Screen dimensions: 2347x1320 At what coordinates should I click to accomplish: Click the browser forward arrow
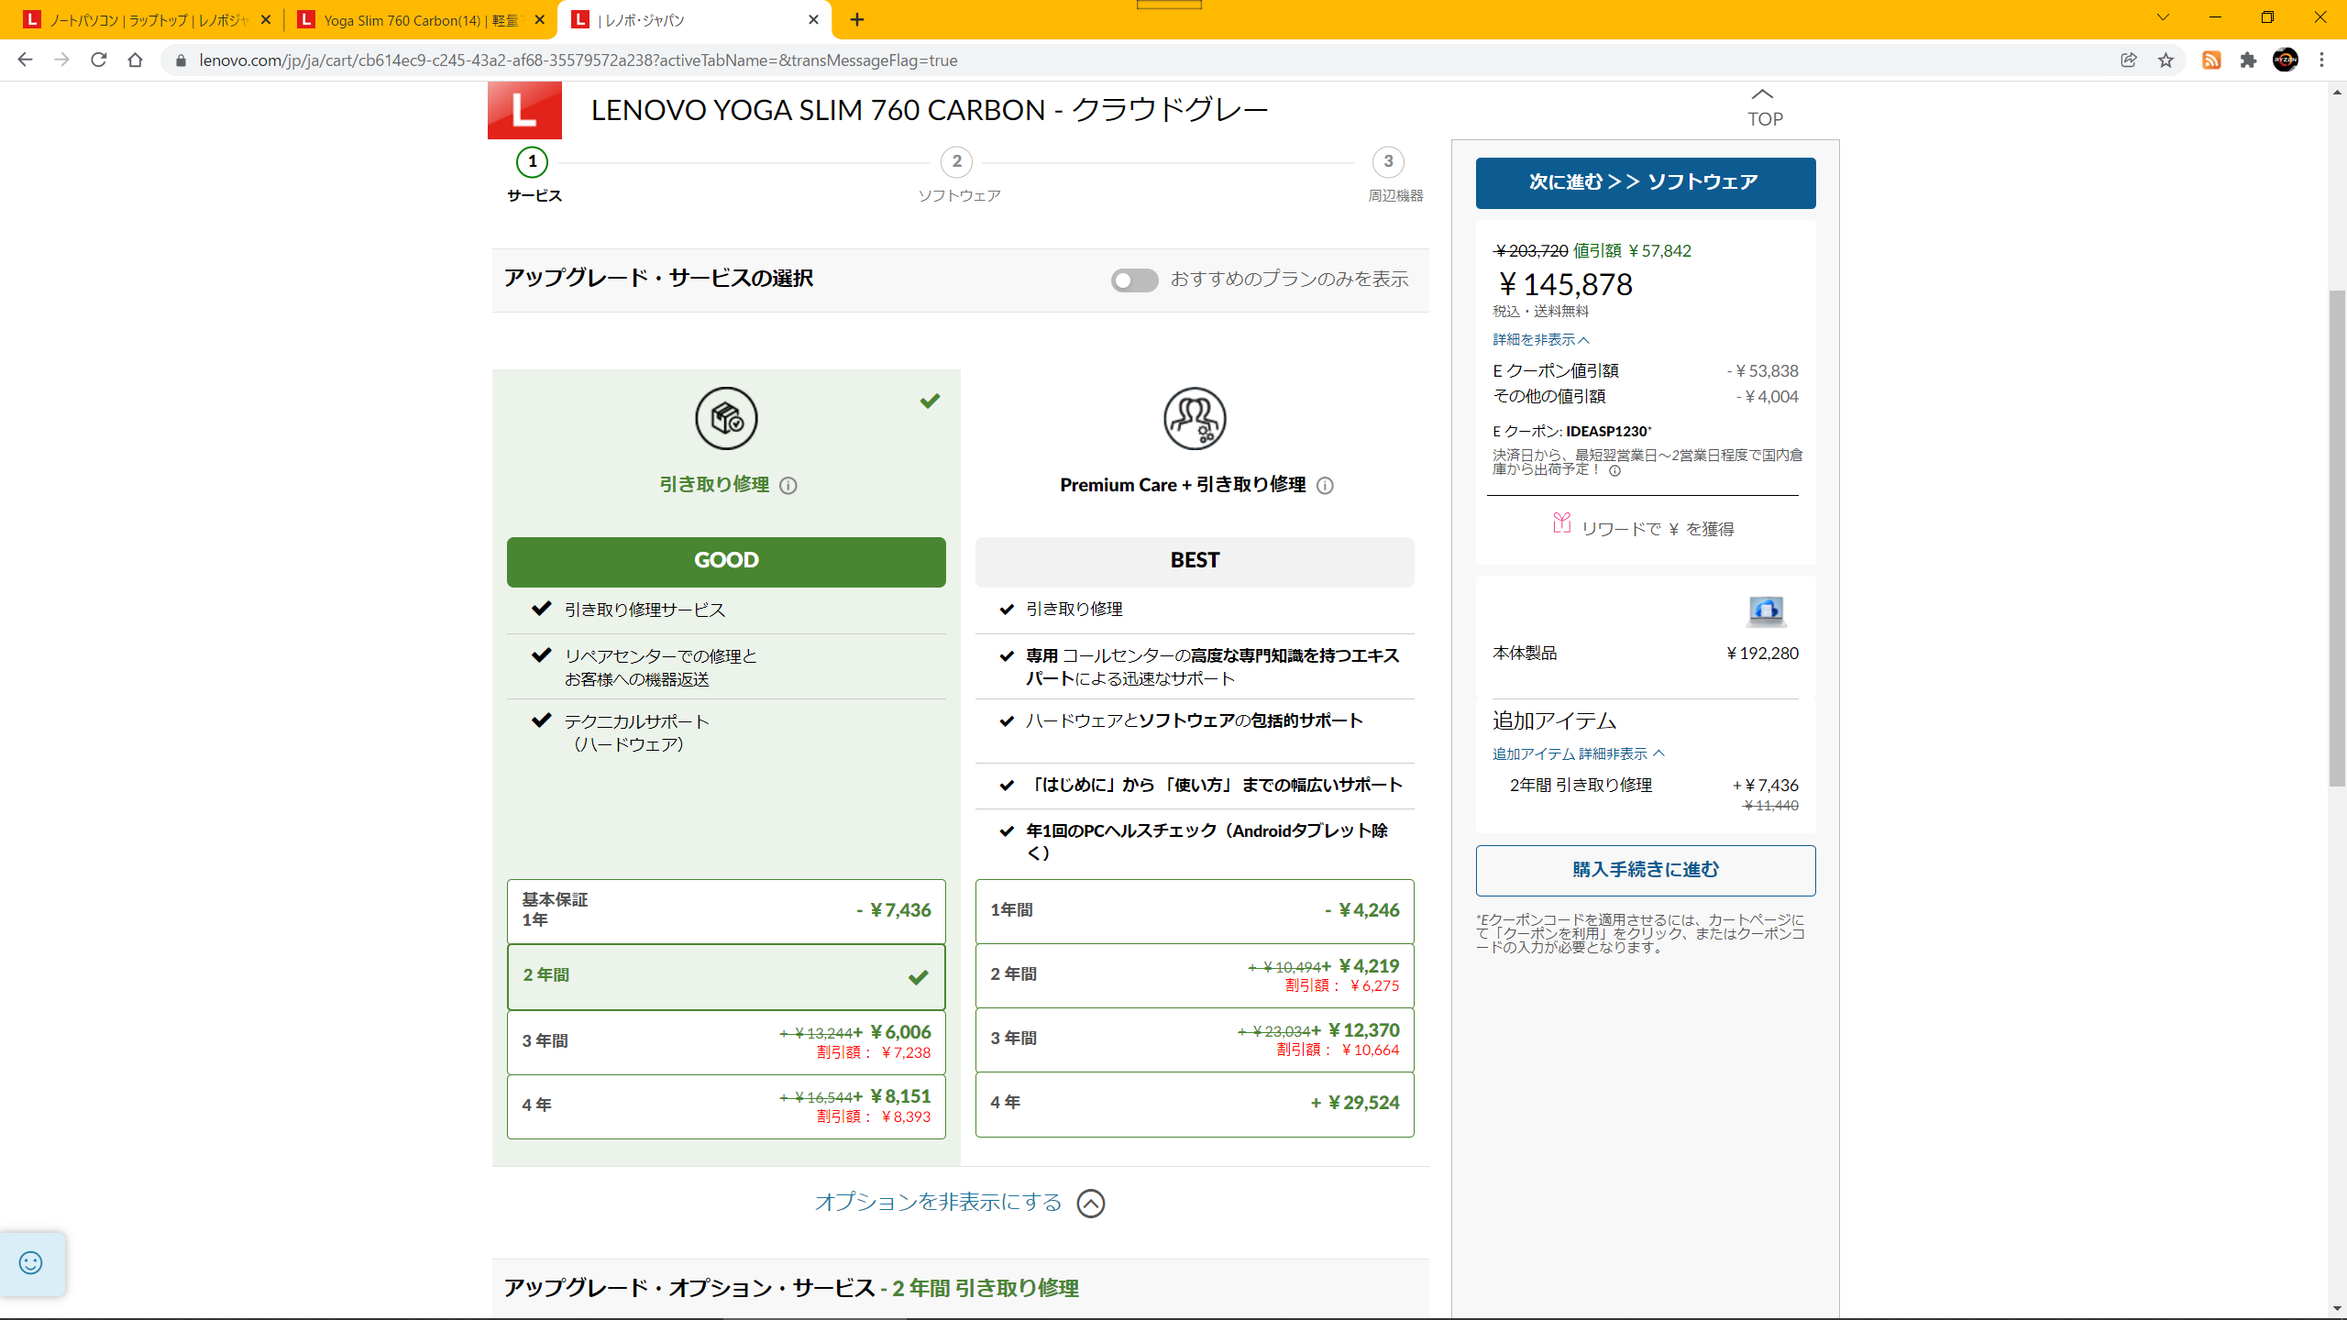coord(61,60)
